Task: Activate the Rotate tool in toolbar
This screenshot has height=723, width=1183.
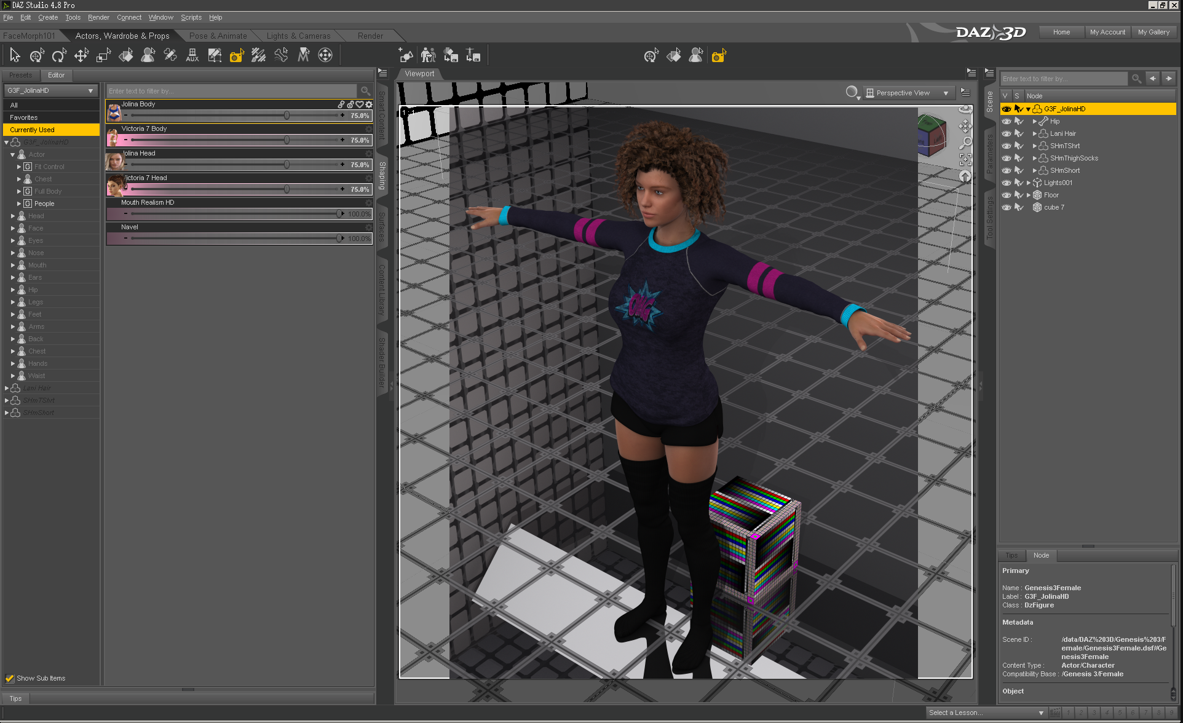Action: (x=59, y=56)
